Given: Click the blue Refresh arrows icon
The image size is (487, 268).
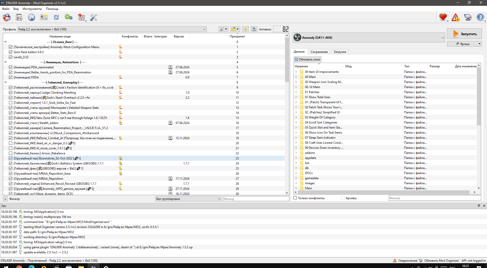Looking at the screenshot, I should click(x=56, y=17).
